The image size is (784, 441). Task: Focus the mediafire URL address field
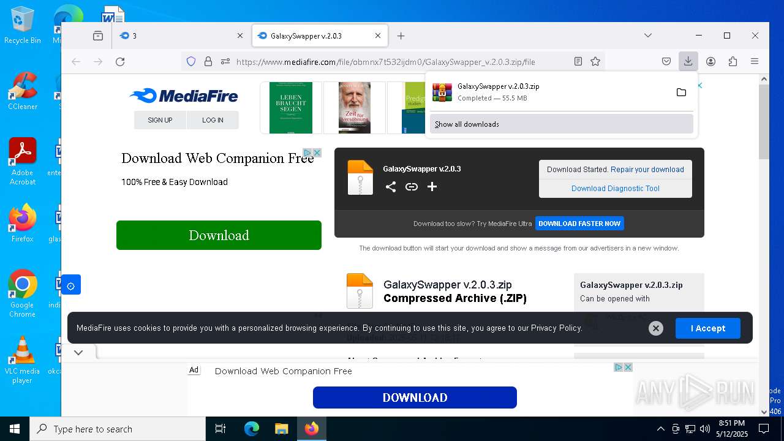[386, 62]
